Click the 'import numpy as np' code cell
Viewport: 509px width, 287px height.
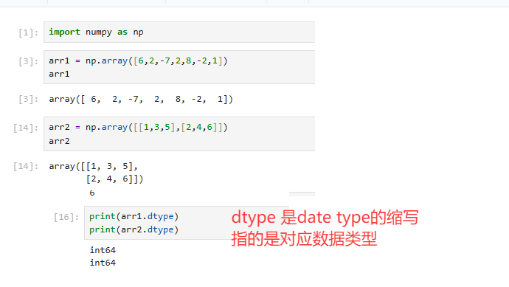coord(179,32)
